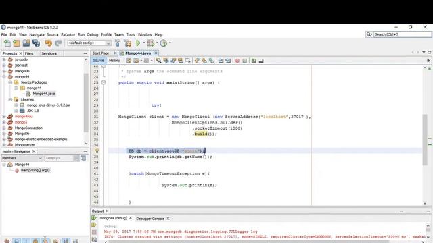
Task: Click the Undo toolbar icon
Action: coord(49,43)
